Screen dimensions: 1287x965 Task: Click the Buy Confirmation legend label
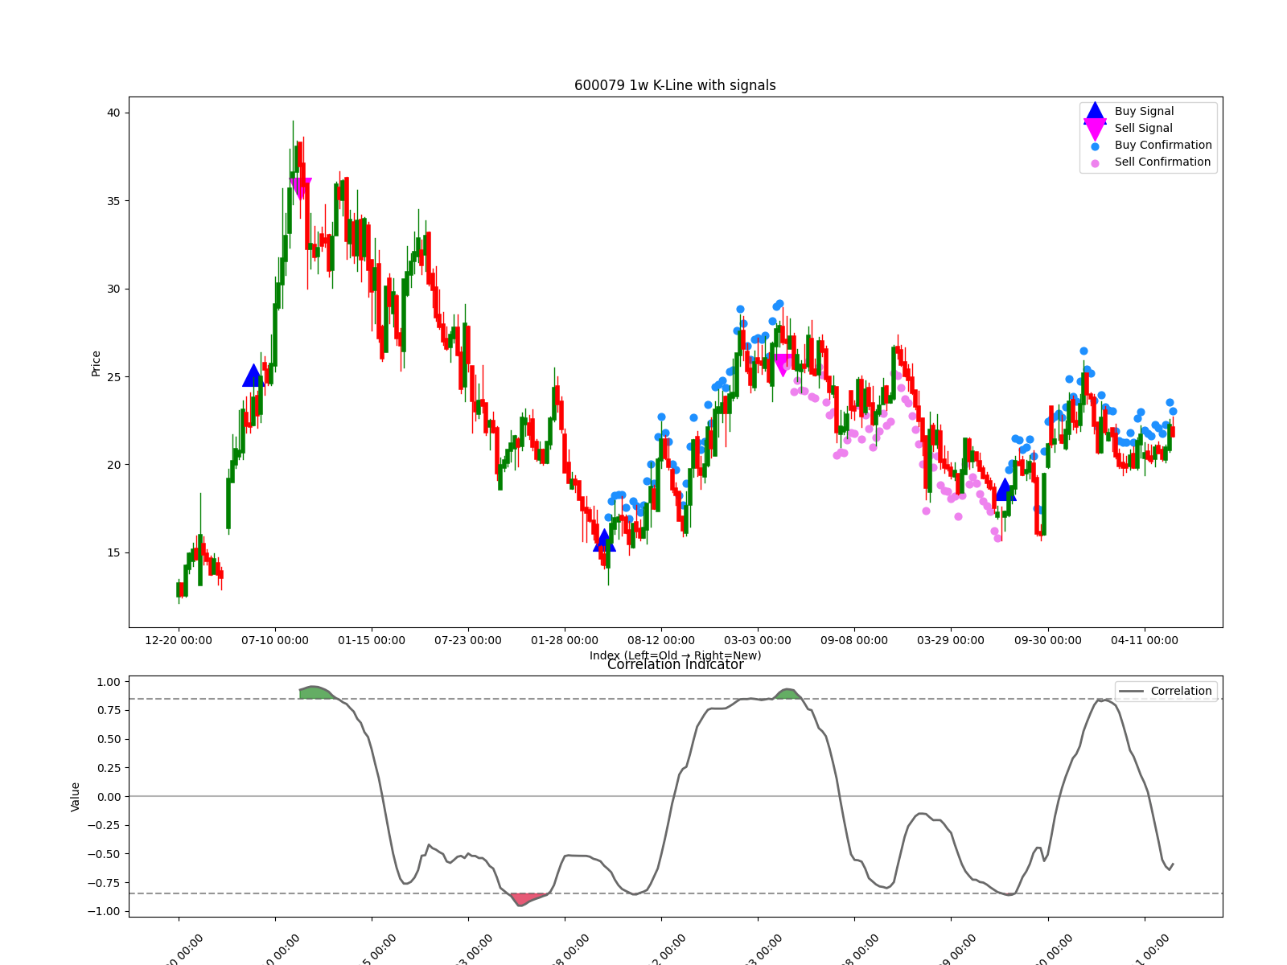coord(1163,145)
